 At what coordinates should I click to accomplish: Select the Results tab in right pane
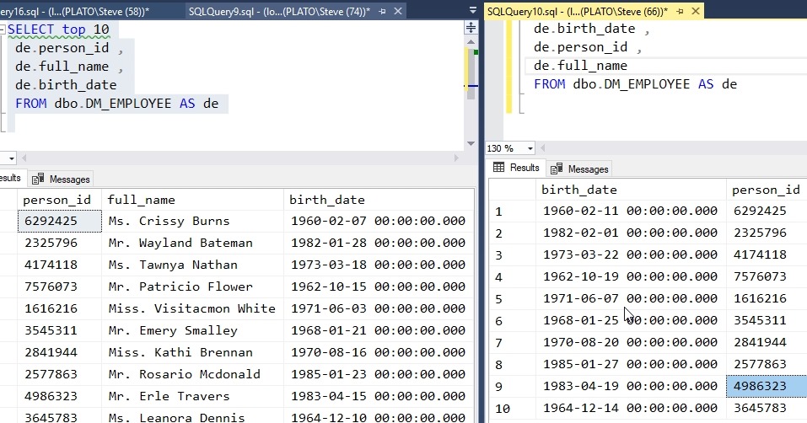[x=516, y=168]
